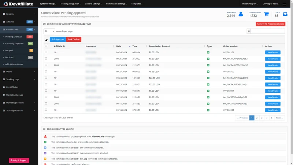Check the row with time 21:05:01
This screenshot has width=293, height=165.
(46, 84)
